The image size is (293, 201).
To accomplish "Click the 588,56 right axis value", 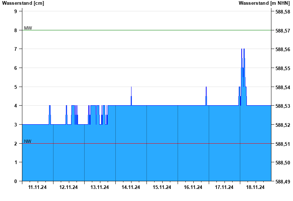I will [x=283, y=49].
